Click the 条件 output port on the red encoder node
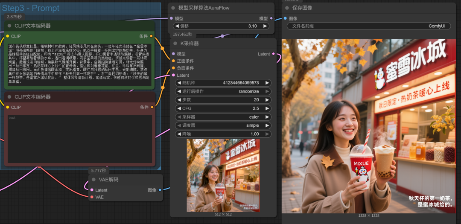461x224 pixels. pos(152,107)
